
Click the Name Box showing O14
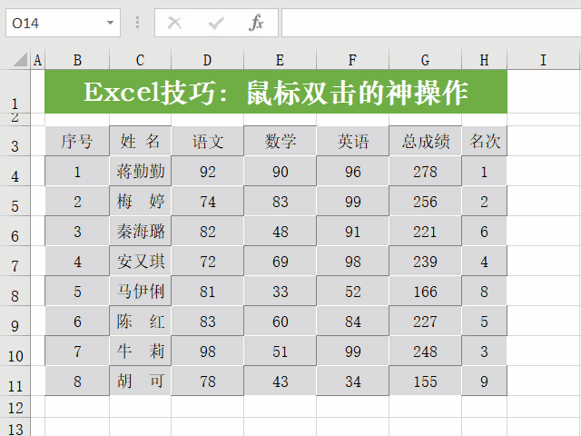(x=63, y=23)
